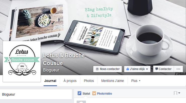The width and height of the screenshot is (186, 103).
Task: Open the À propos tab
Action: click(x=70, y=81)
